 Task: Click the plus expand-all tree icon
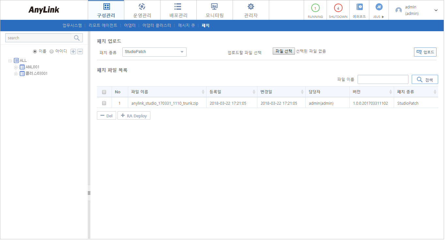click(x=73, y=51)
